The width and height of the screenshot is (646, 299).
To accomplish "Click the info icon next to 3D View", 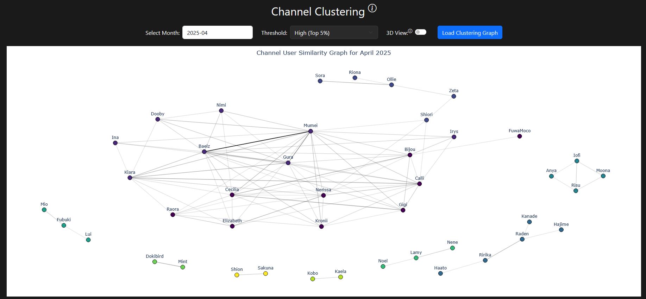I will (x=410, y=31).
